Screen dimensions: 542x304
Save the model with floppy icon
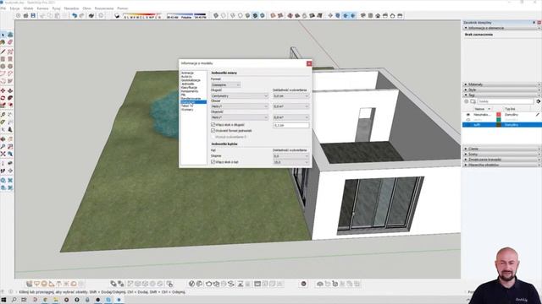(33, 15)
